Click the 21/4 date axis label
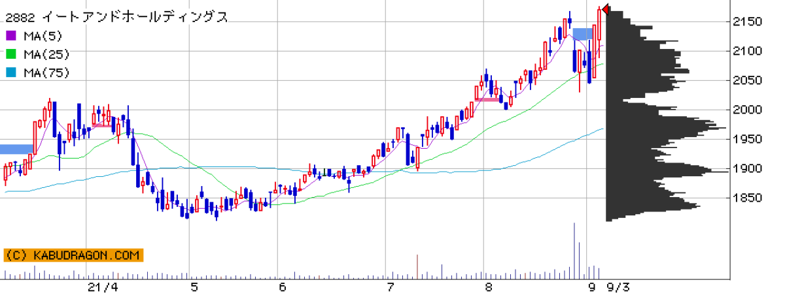The height and width of the screenshot is (295, 785). (103, 287)
